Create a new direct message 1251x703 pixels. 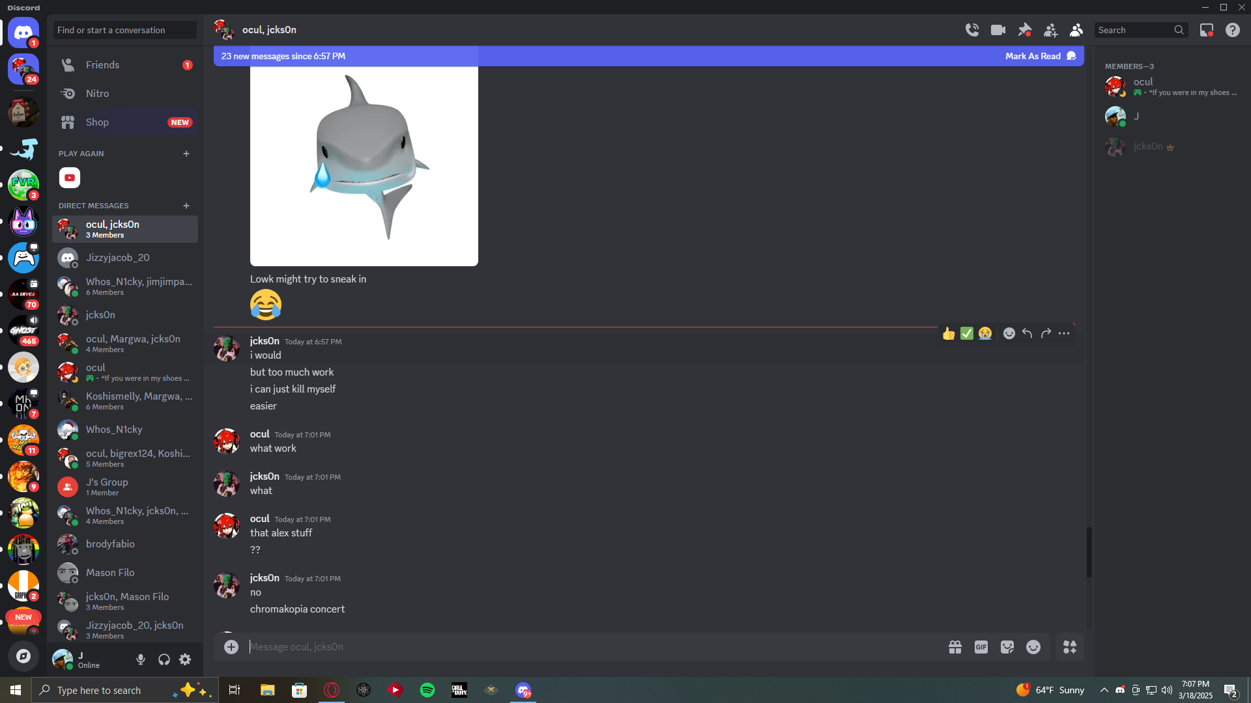[186, 206]
